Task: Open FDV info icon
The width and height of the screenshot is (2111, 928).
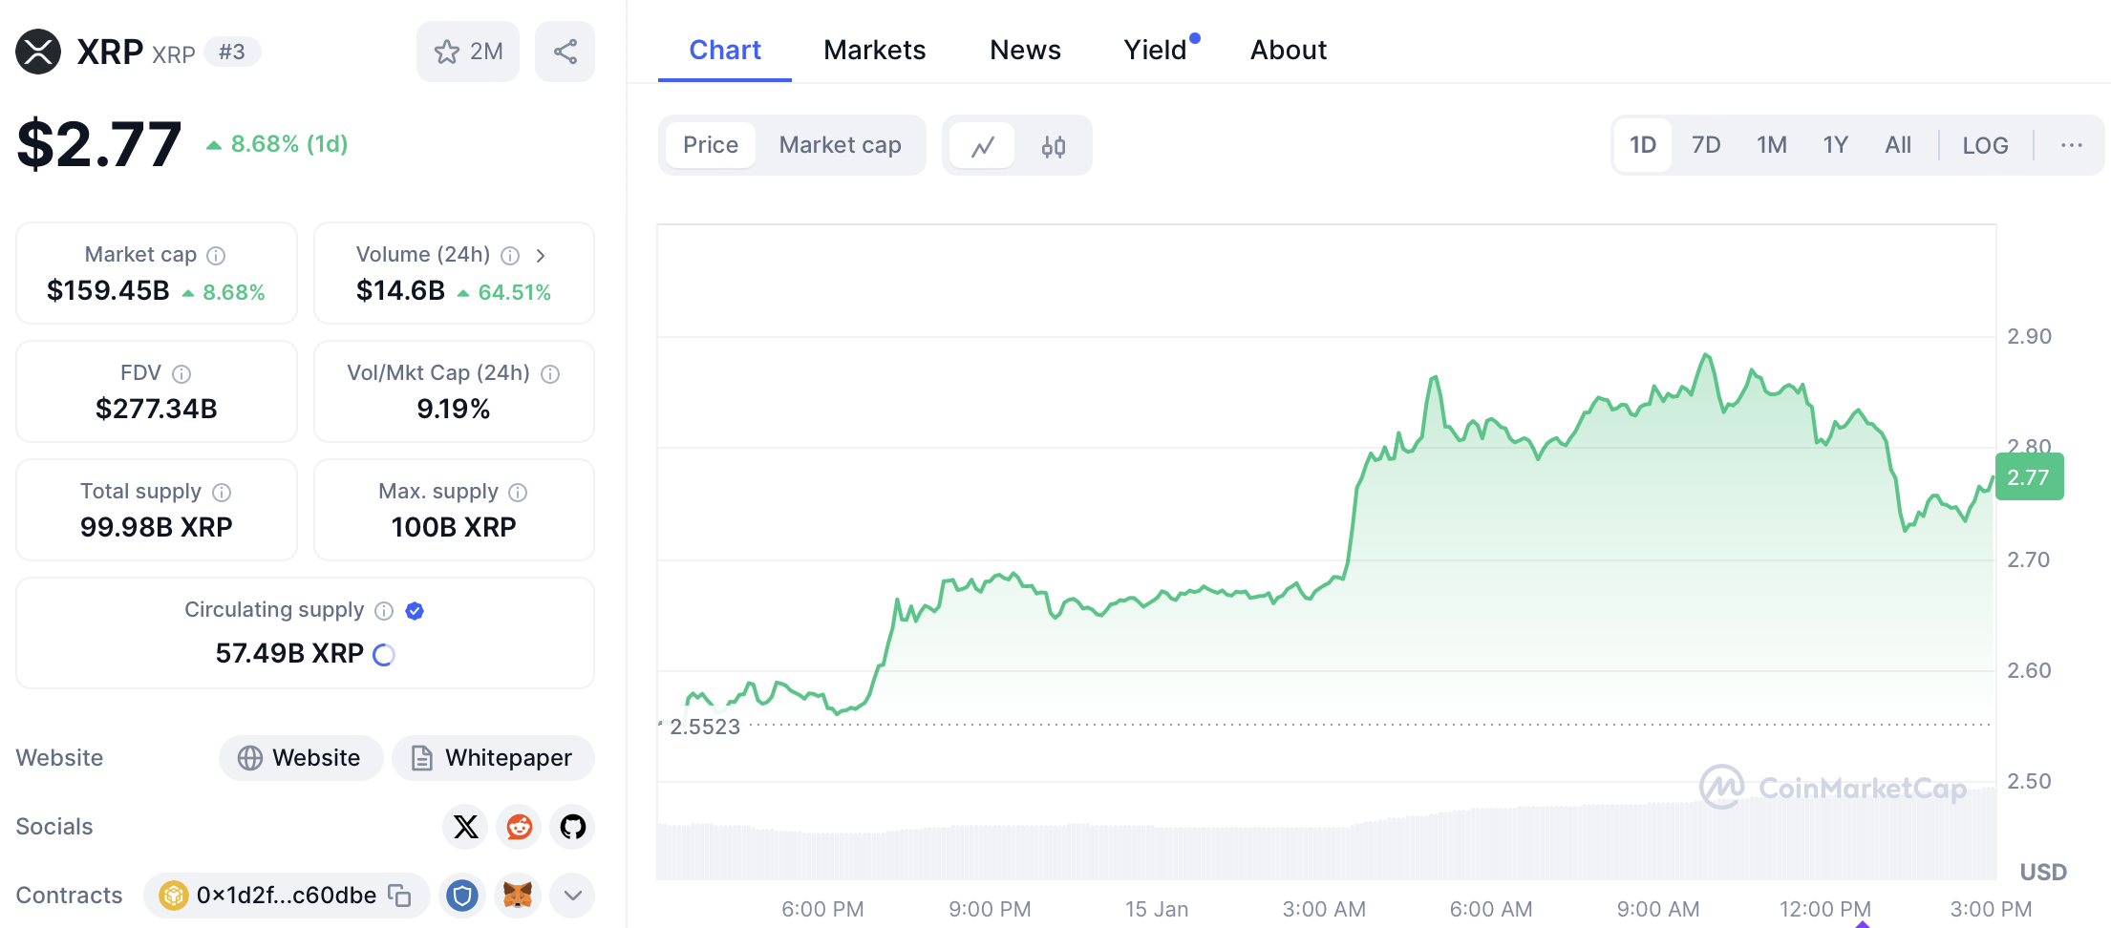Action: coord(181,373)
